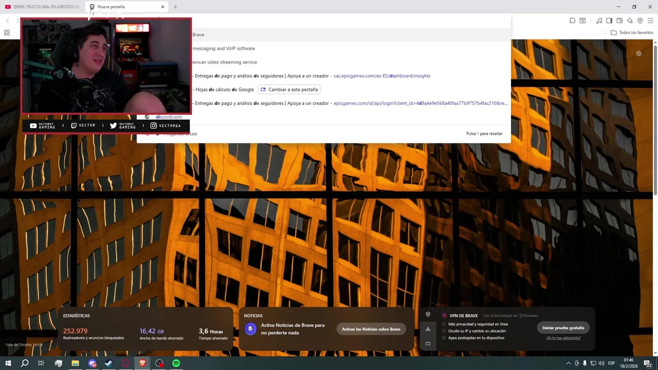Click the 252.979 trackers blocked statistic
This screenshot has width=658, height=370.
(x=76, y=331)
